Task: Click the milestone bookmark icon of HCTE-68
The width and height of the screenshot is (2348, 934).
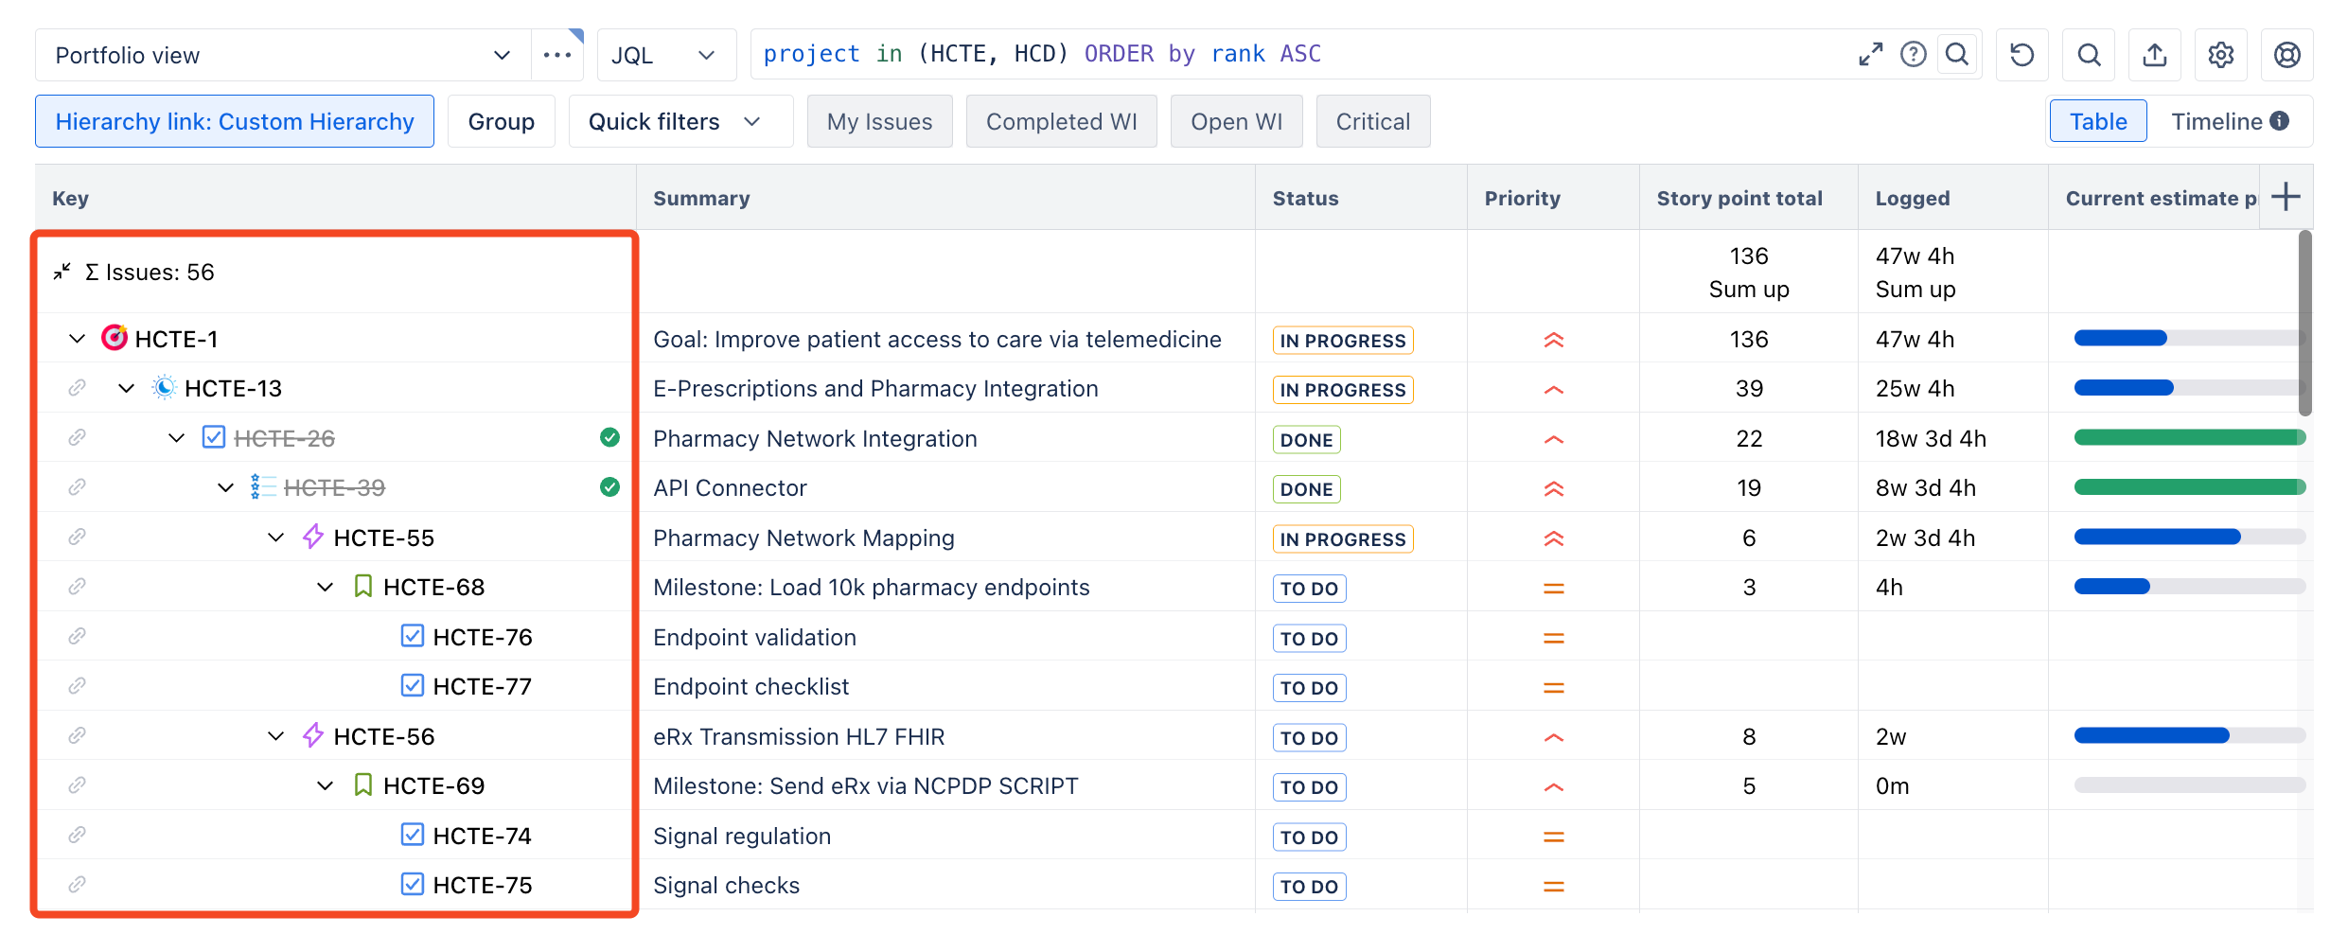Action: 362,587
